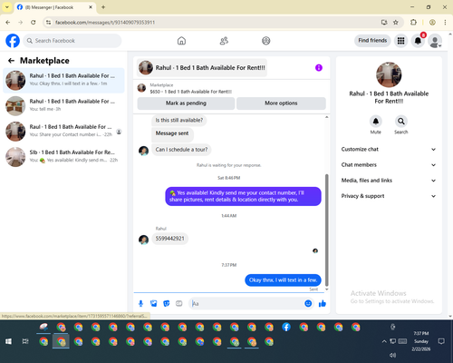
Task: Open the Chrome three-dot menu
Action: pyautogui.click(x=445, y=23)
